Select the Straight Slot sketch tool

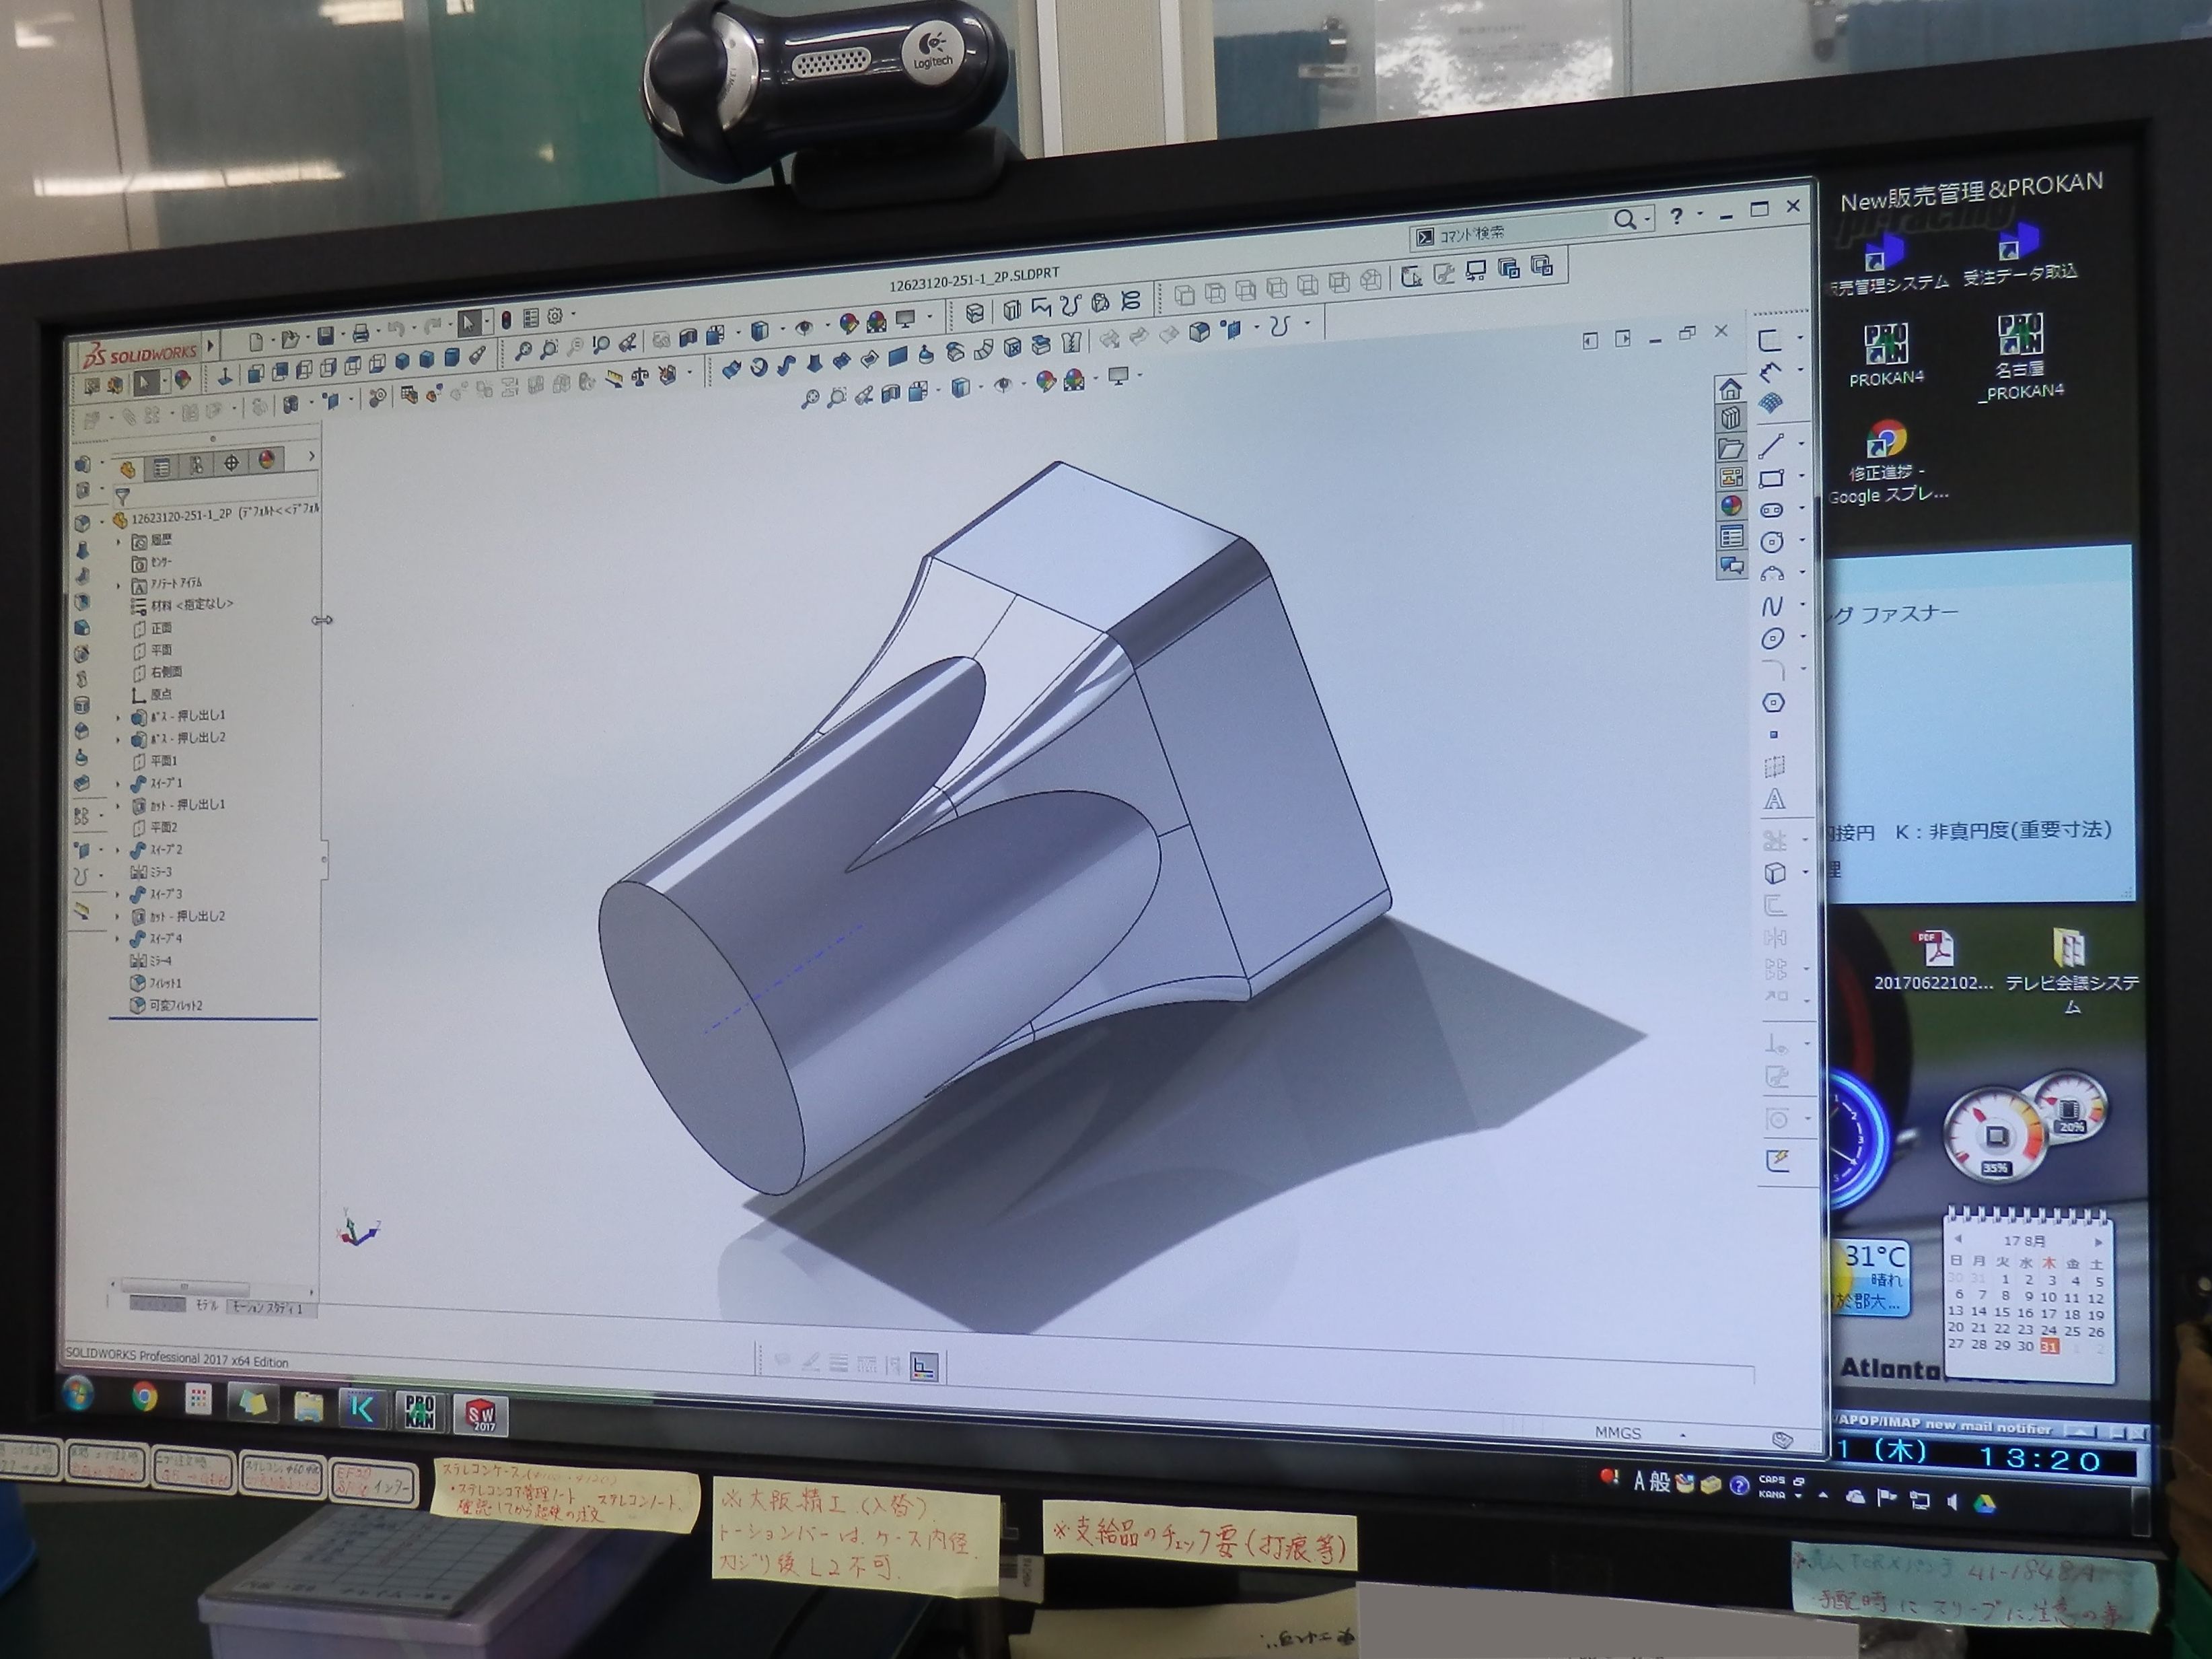(x=1771, y=510)
